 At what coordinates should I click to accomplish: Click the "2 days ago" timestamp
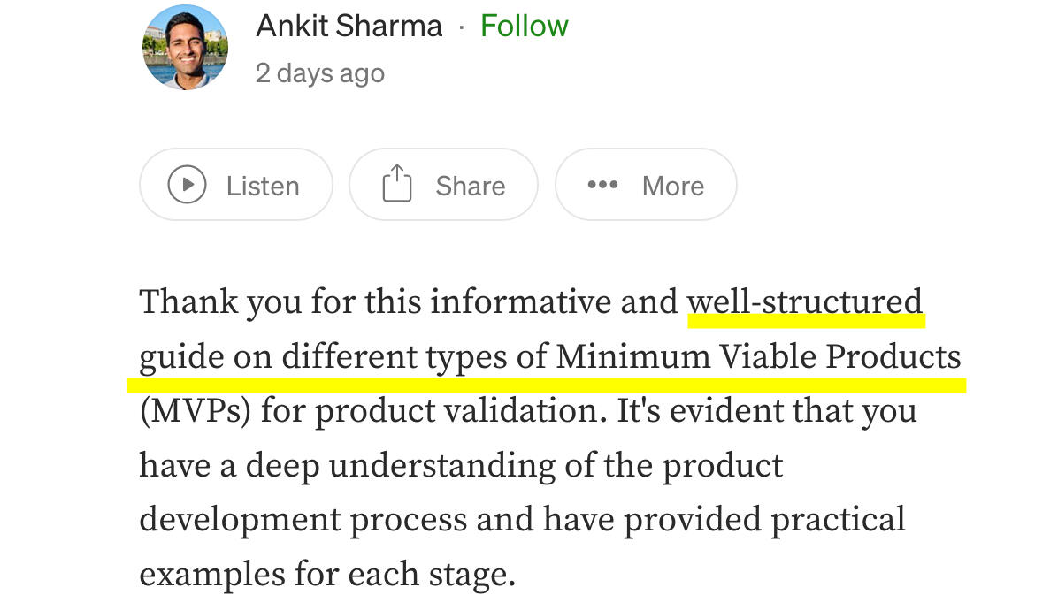coord(319,72)
